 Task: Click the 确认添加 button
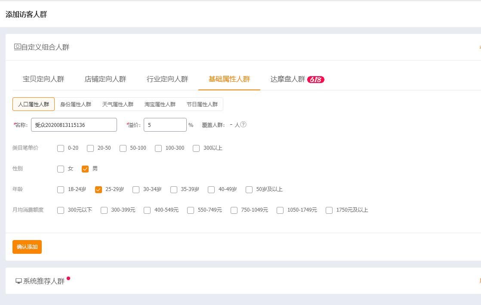pyautogui.click(x=27, y=247)
